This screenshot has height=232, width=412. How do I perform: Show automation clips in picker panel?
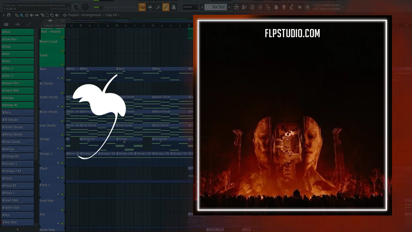[29, 24]
